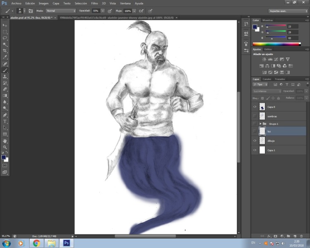Screen dimensions: 310x248
Task: Create new layer button
Action: [295, 236]
